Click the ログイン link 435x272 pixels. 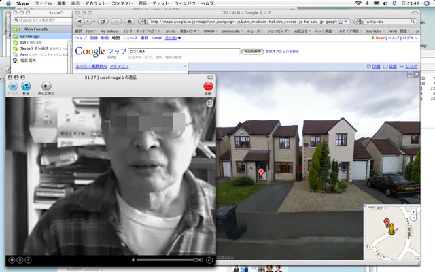coord(410,38)
